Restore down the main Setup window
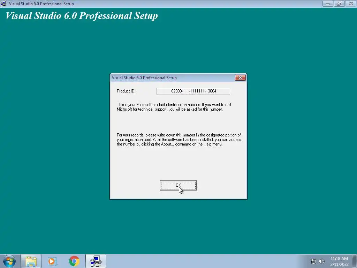Screen dimensions: 357x268 [x=339, y=3]
